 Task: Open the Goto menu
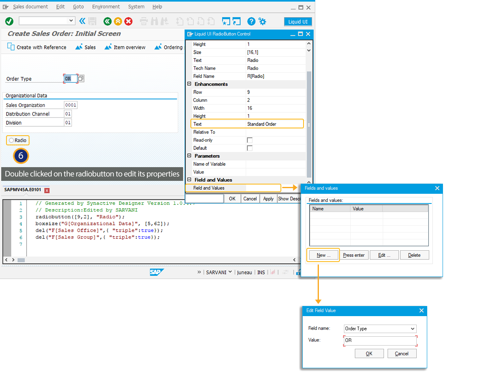click(78, 6)
